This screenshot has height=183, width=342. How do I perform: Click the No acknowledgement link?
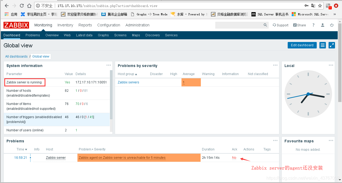[234, 158]
